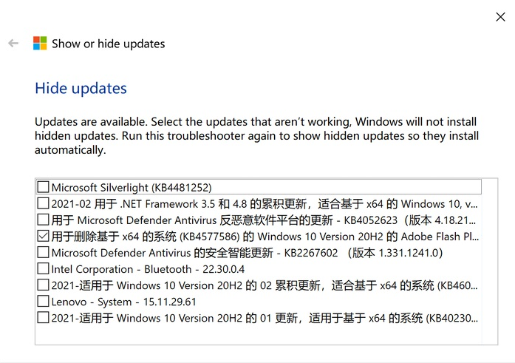Check the 20H2 01 update checkbox
Viewport: 515px width, 363px height.
pos(44,318)
